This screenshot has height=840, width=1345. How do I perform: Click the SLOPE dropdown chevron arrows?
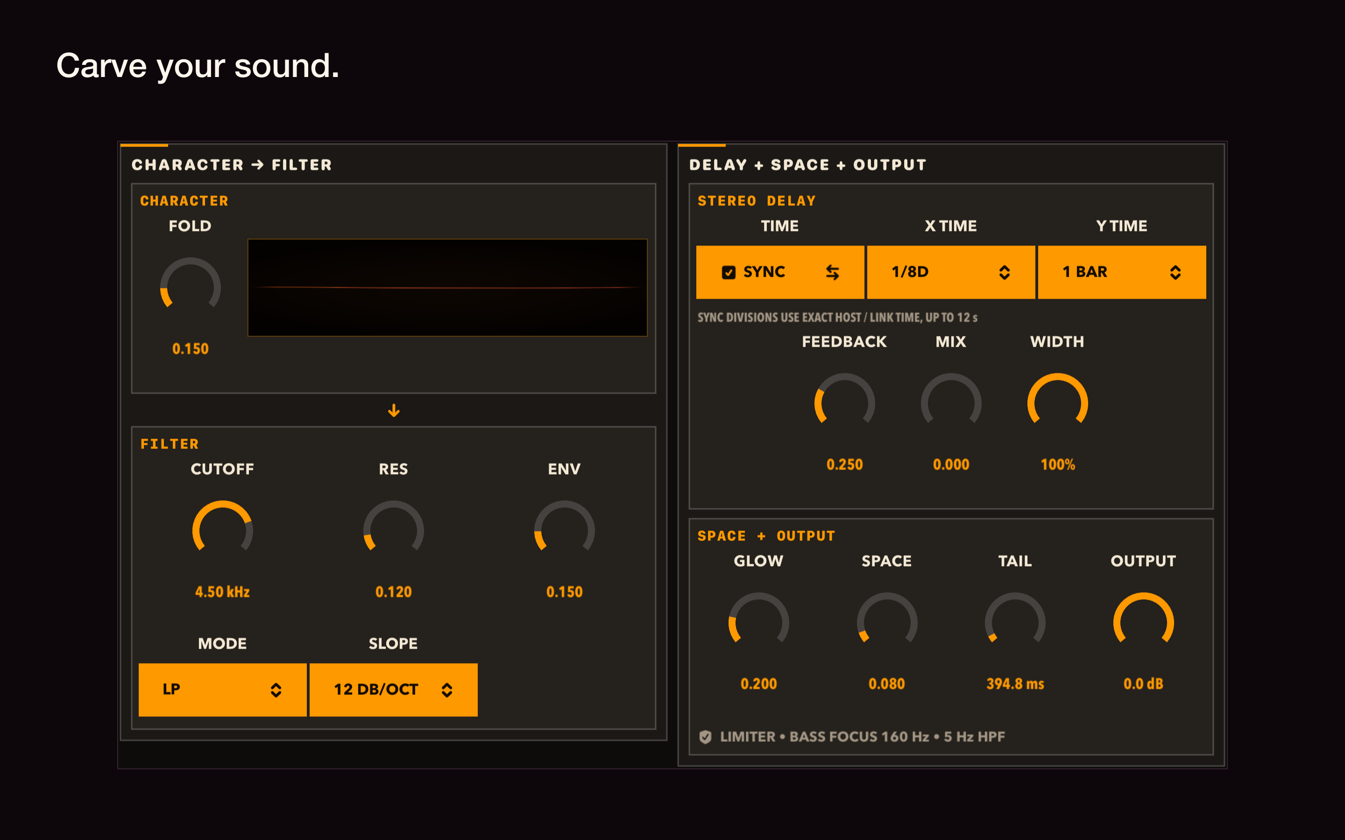point(447,690)
